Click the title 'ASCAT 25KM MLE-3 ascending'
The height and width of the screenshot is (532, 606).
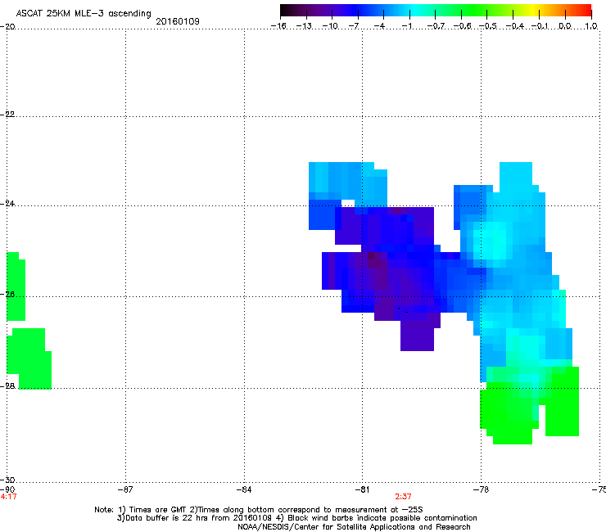[x=84, y=14]
